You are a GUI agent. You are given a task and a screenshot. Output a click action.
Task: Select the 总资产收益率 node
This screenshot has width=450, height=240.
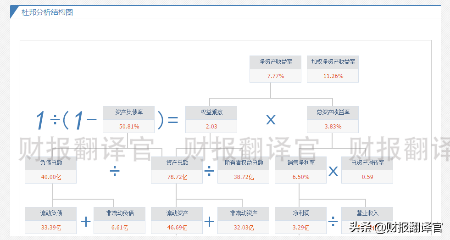pos(333,119)
